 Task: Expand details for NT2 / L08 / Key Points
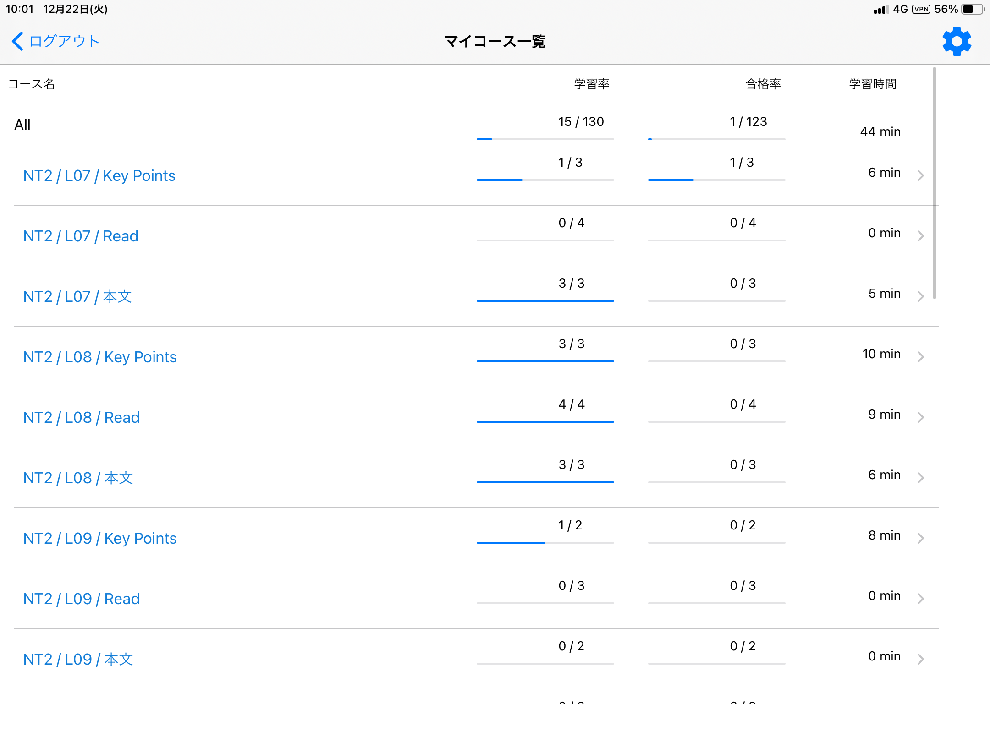click(100, 357)
